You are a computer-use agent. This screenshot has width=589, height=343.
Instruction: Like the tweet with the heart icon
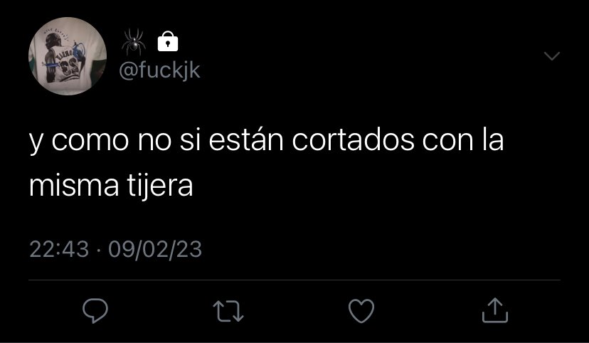pyautogui.click(x=361, y=311)
